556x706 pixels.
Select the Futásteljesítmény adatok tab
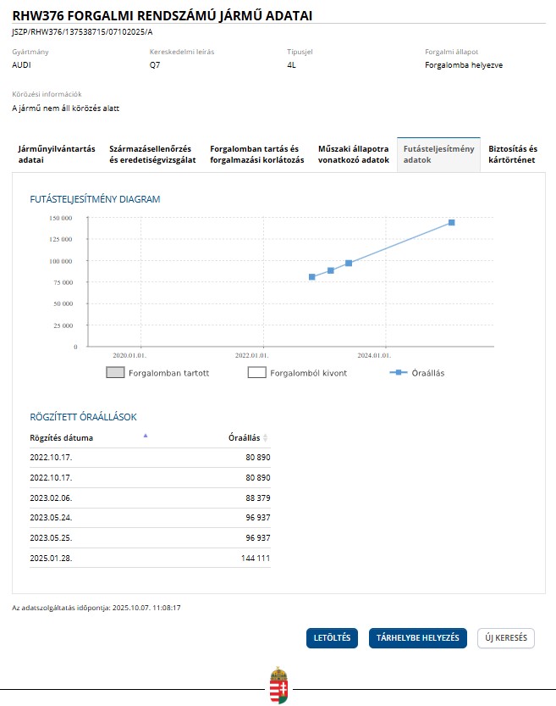(438, 154)
